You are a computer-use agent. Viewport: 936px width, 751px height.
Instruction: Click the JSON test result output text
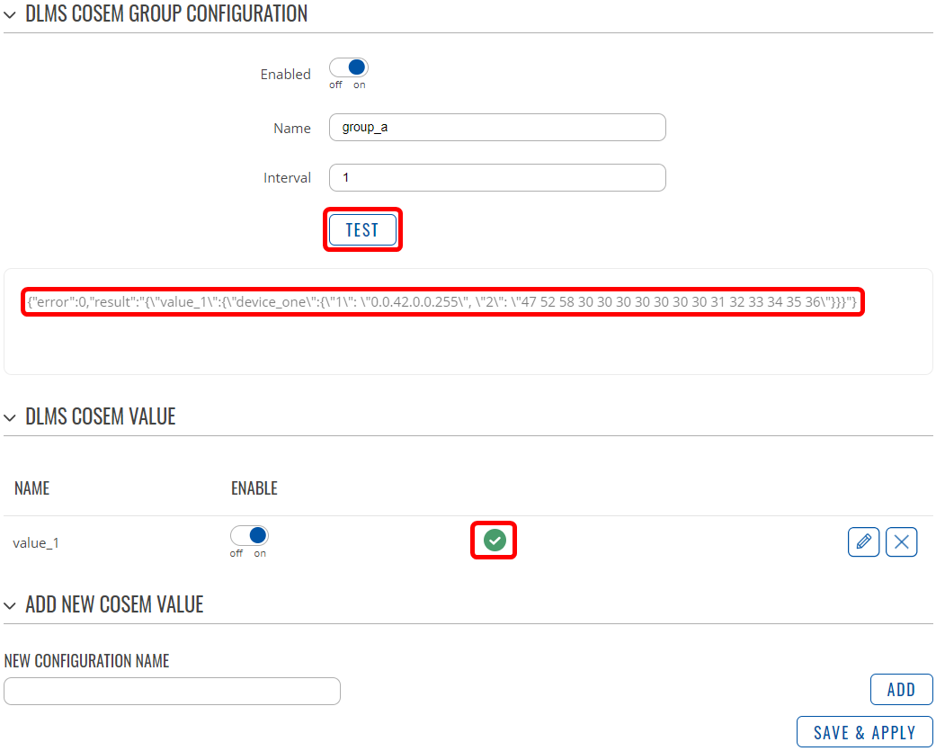pyautogui.click(x=441, y=302)
